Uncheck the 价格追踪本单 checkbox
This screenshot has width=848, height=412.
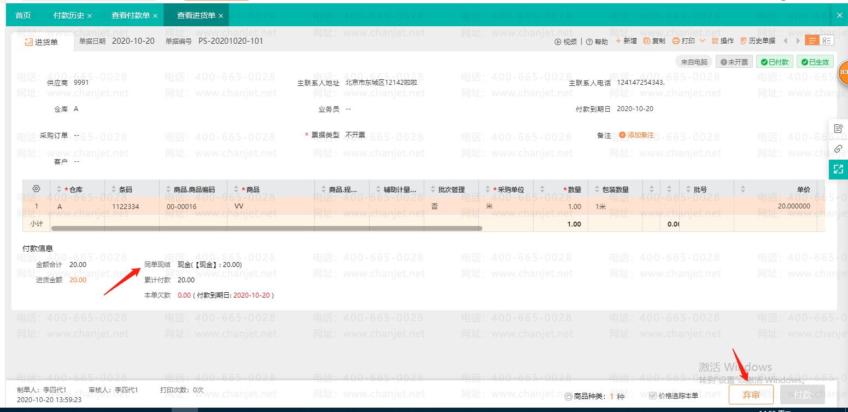tap(653, 395)
